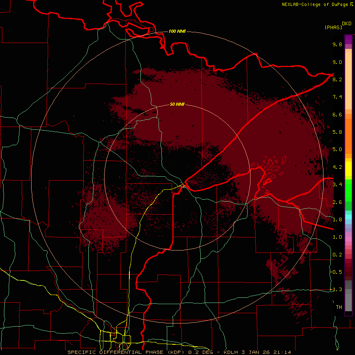Select the 6.6 scale value

337,114
